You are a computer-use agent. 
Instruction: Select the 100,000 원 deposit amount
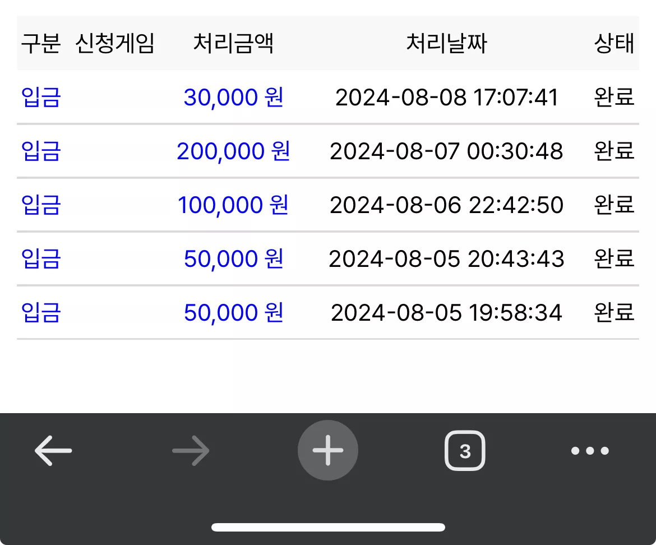(233, 205)
